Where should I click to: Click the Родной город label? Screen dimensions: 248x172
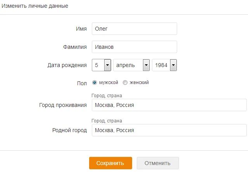click(69, 130)
